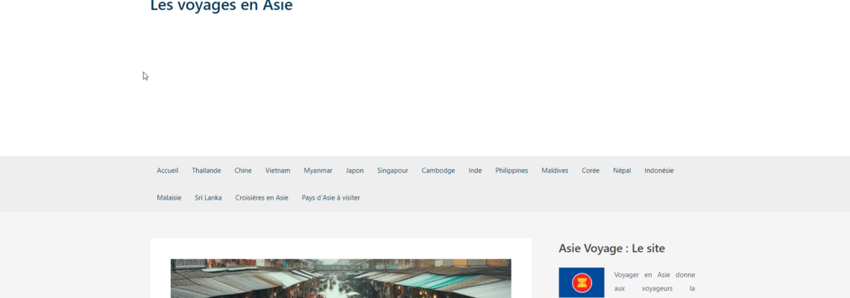Viewport: 850px width, 298px height.
Task: Go to the Singapour section
Action: (x=393, y=170)
